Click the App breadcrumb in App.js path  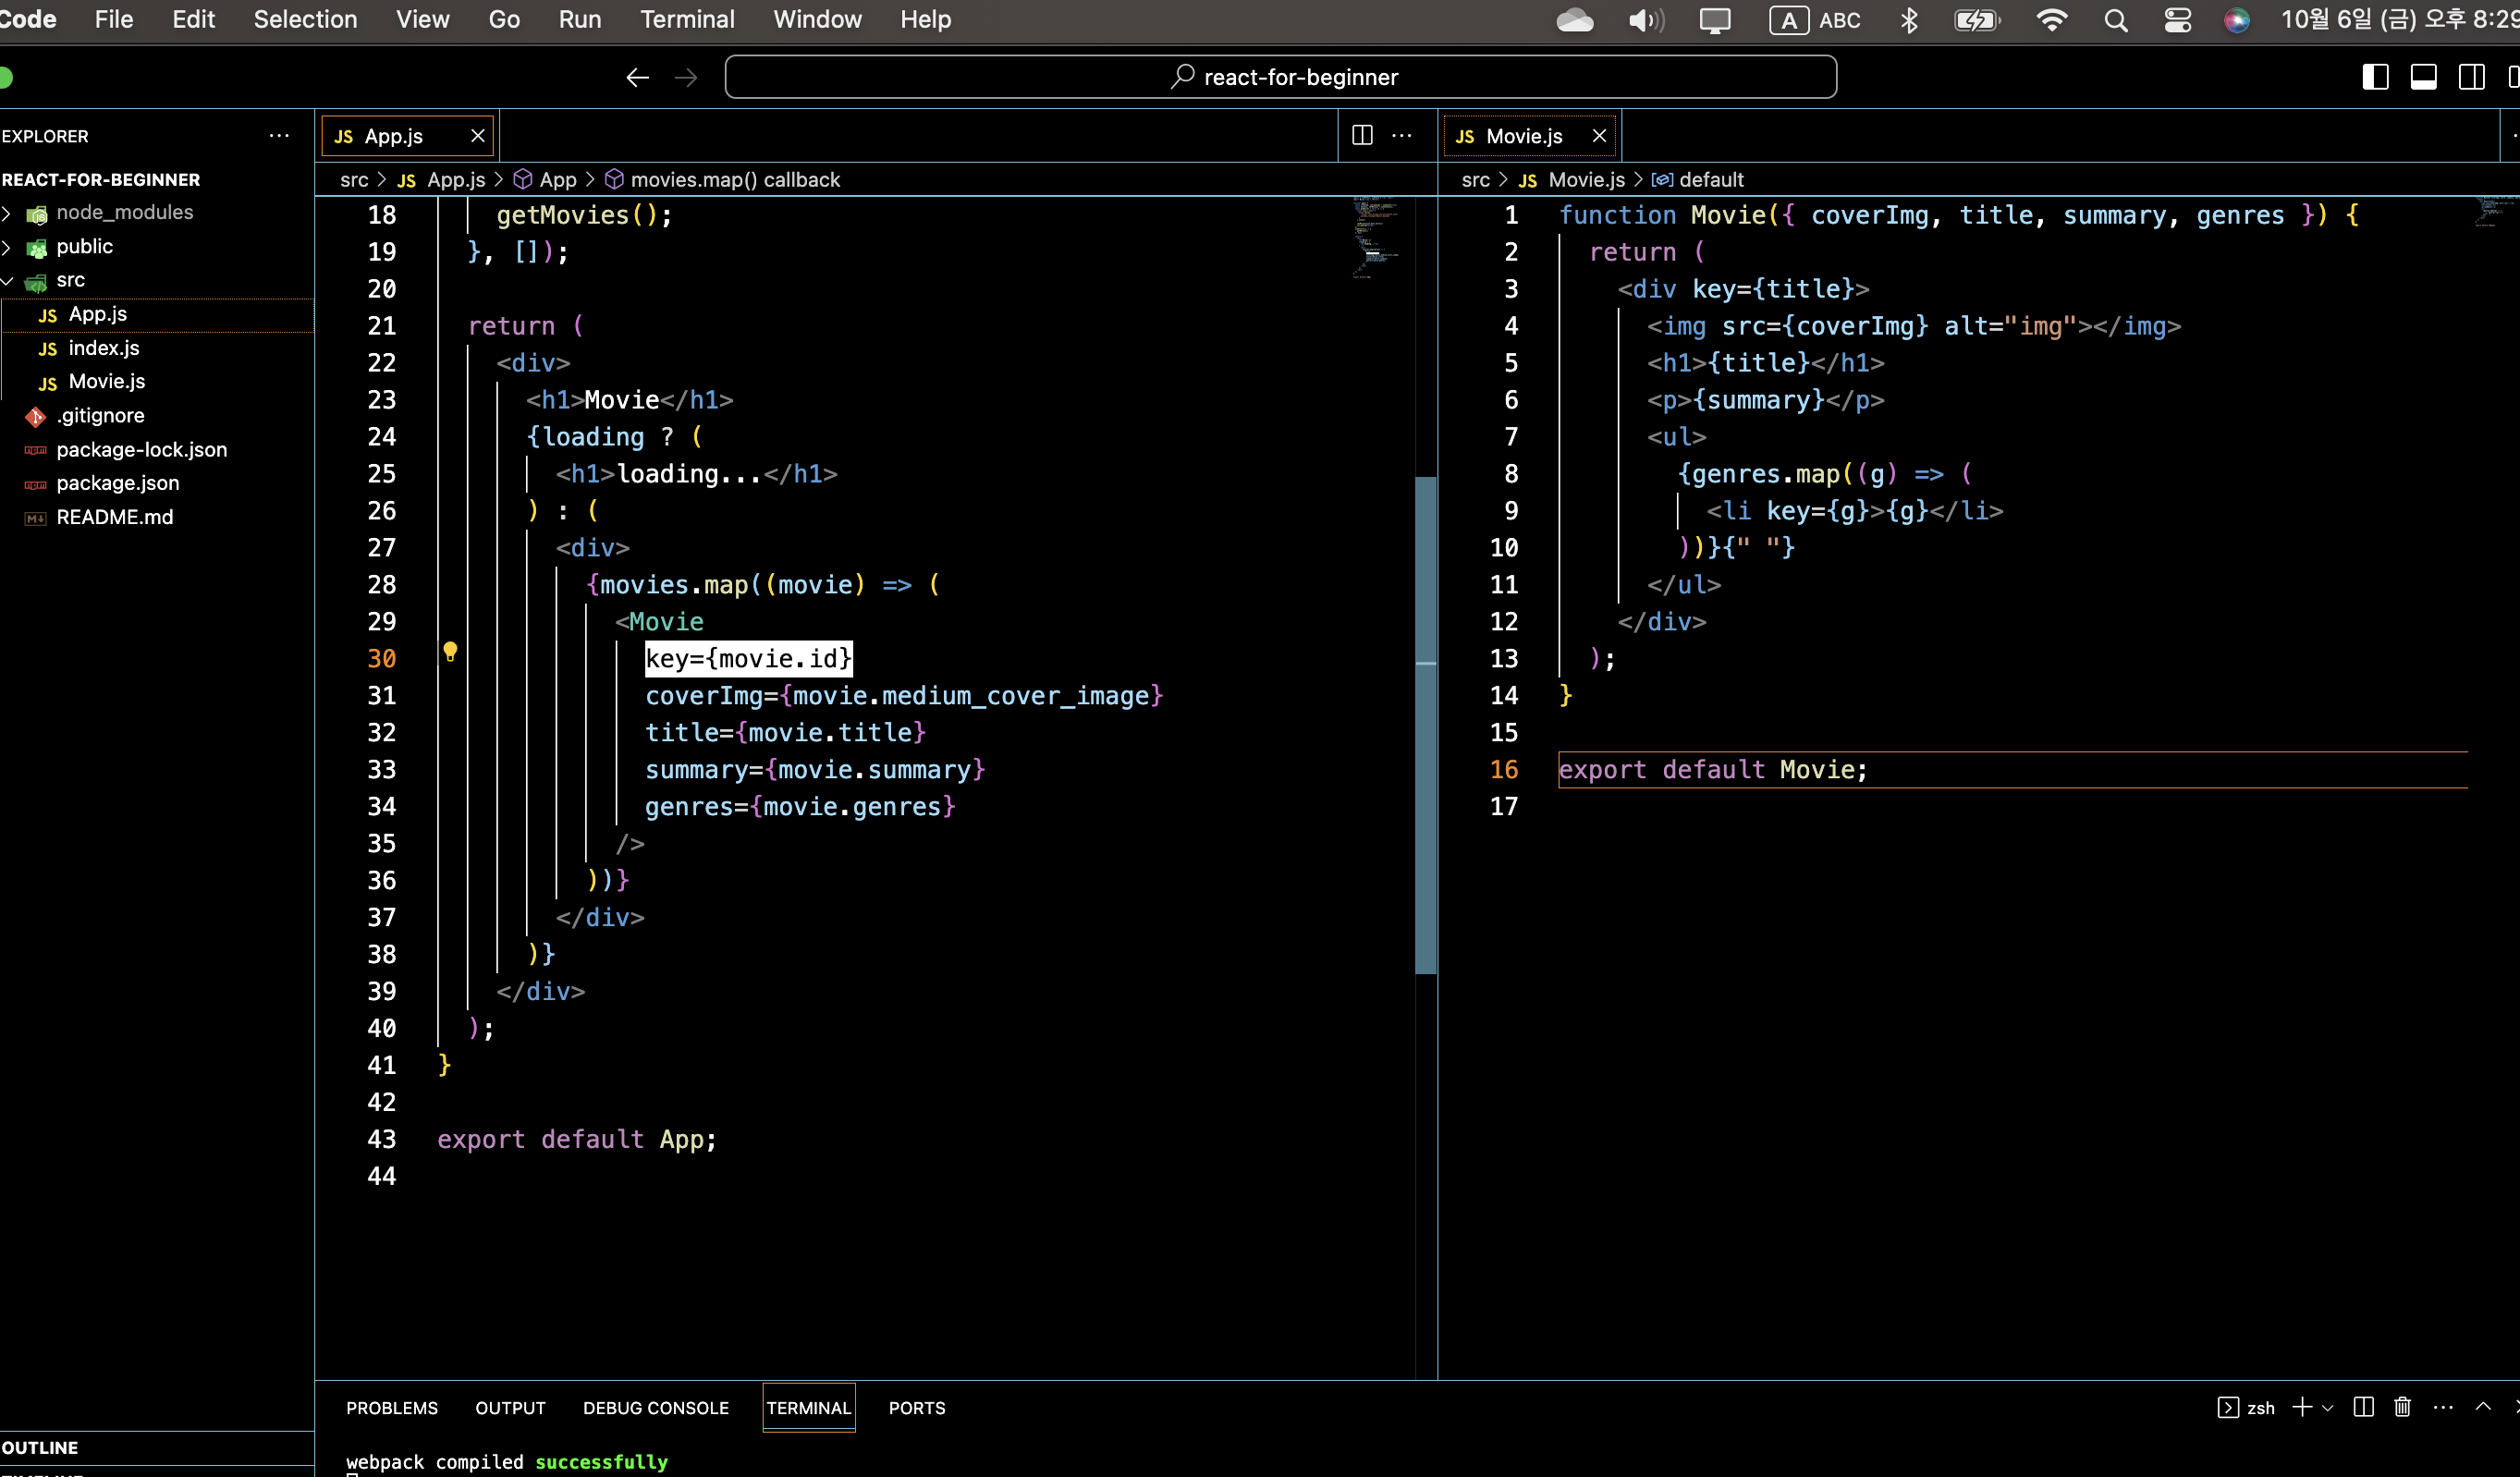tap(557, 180)
